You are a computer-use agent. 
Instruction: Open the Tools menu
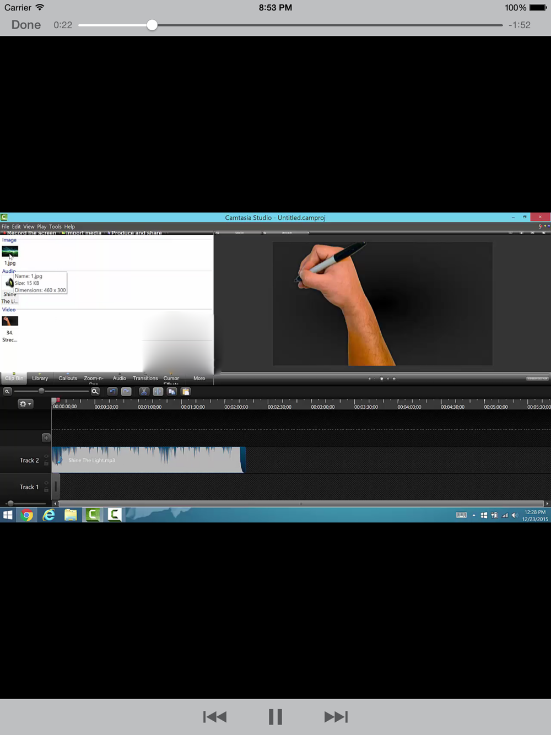(x=55, y=226)
